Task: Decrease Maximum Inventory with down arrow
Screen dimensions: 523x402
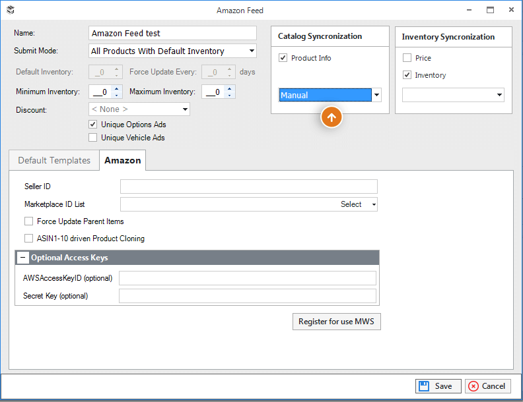Action: 230,95
